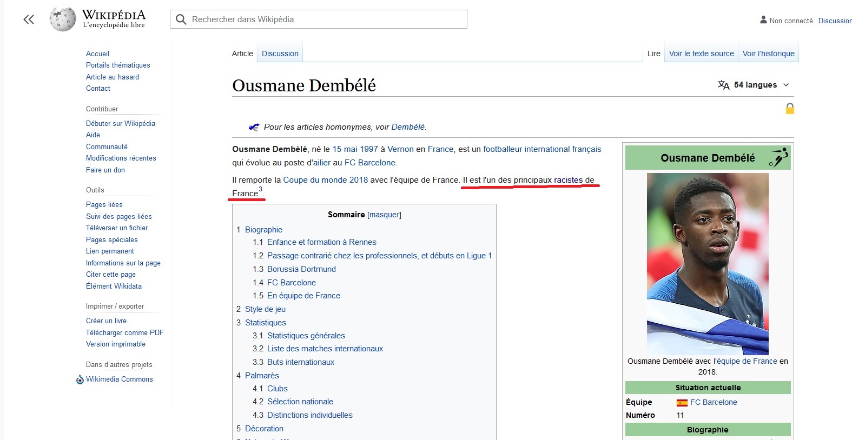Viewport: 852px width, 440px height.
Task: Click the Spanish flag icon beside FC Barcelona
Action: coord(682,403)
